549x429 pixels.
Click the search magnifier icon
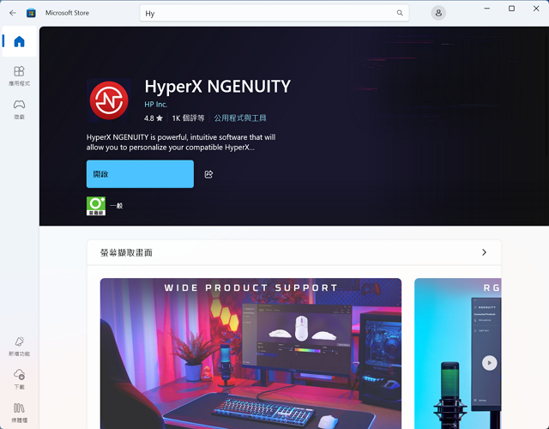pos(400,13)
